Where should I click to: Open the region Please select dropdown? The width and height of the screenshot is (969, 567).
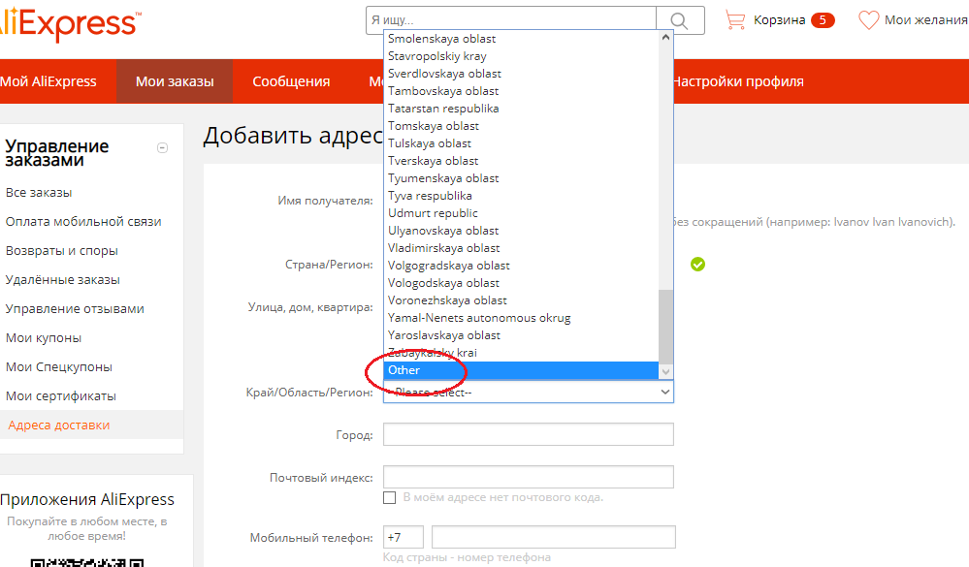click(529, 392)
